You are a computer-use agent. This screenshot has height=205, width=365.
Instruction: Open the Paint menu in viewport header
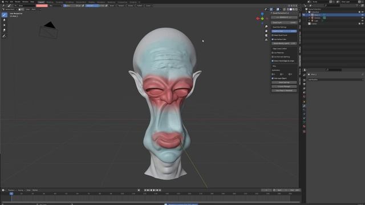click(34, 9)
